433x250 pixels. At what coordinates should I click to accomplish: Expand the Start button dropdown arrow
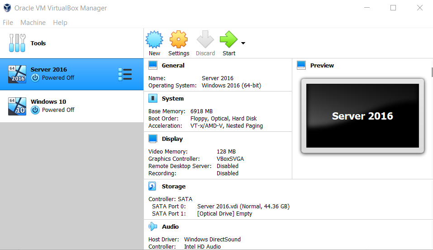coord(243,43)
